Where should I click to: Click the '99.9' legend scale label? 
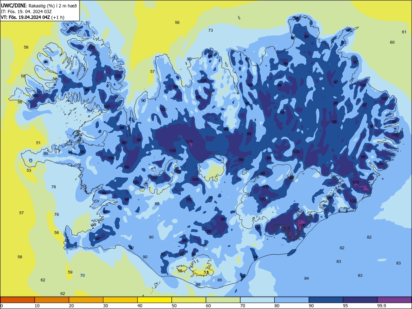click(x=382, y=306)
